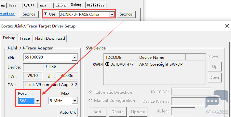The height and width of the screenshot is (117, 231).
Task: Click the ID CODE input field
Action: (x=191, y=92)
